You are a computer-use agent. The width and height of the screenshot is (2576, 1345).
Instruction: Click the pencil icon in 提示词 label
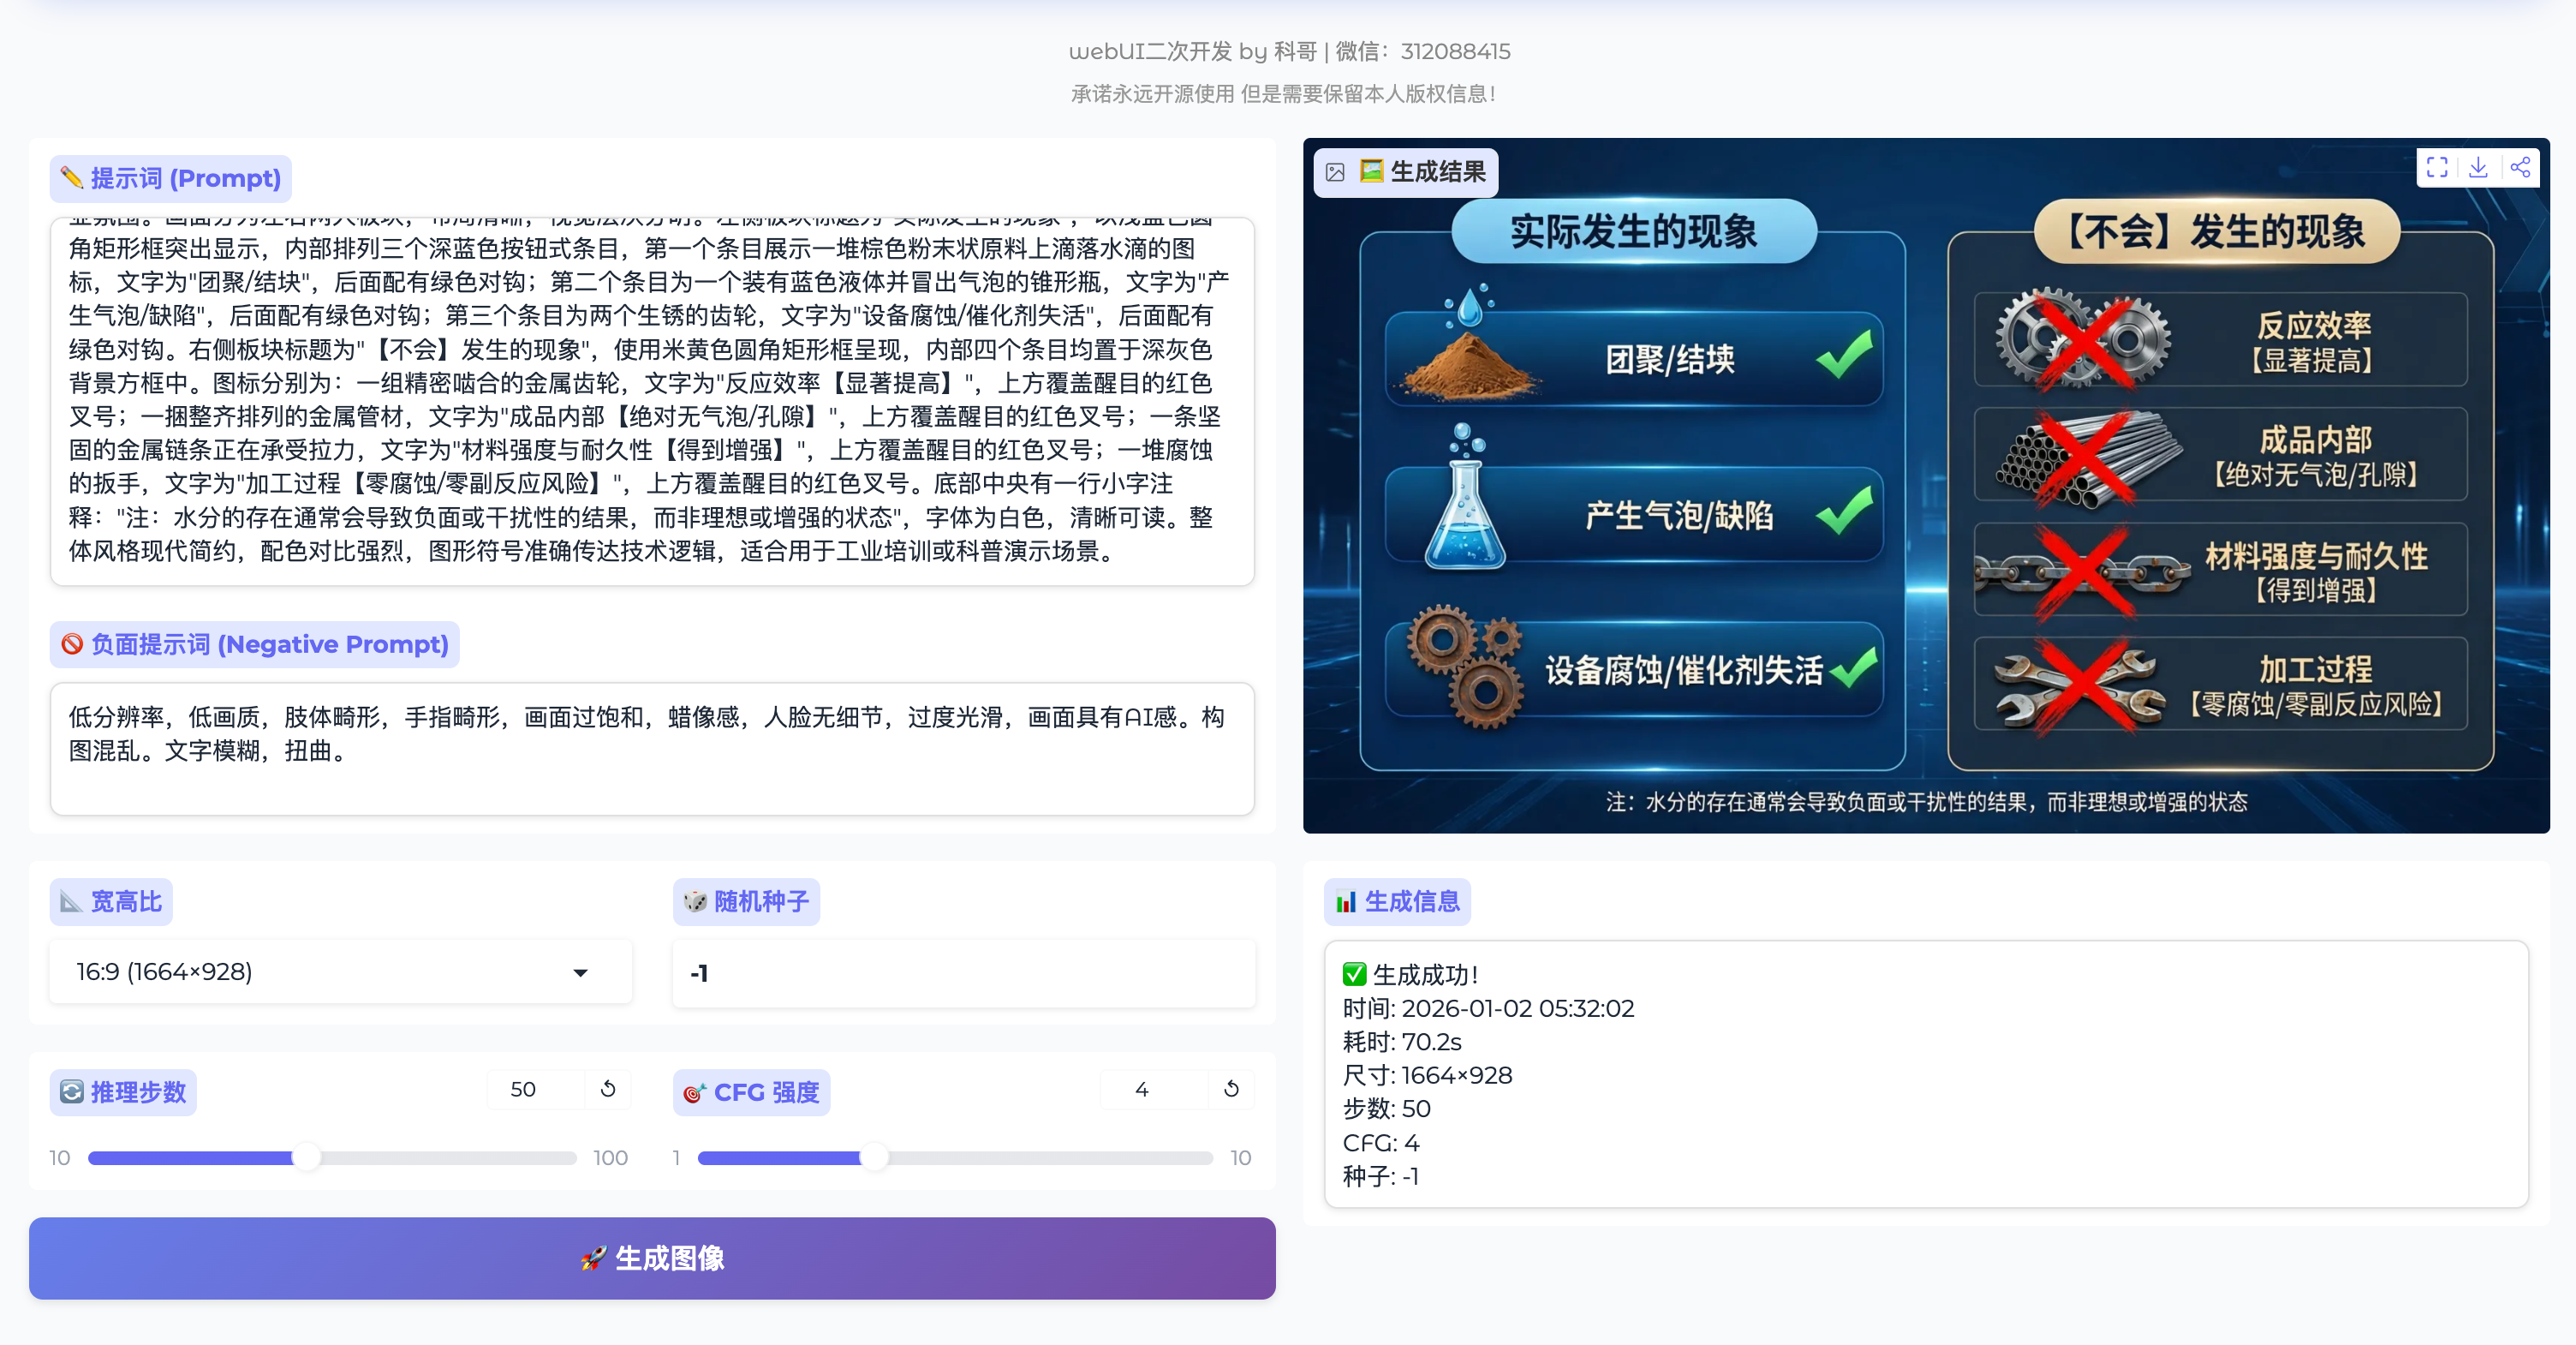tap(71, 178)
